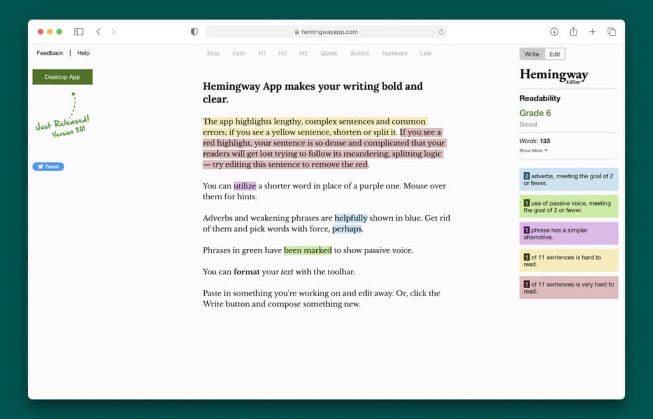
Task: Click the downloads arrow icon
Action: click(555, 31)
